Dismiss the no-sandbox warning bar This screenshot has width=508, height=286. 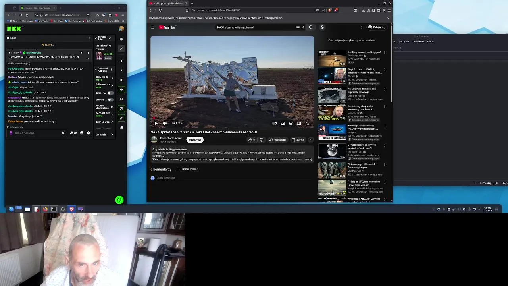(x=388, y=18)
